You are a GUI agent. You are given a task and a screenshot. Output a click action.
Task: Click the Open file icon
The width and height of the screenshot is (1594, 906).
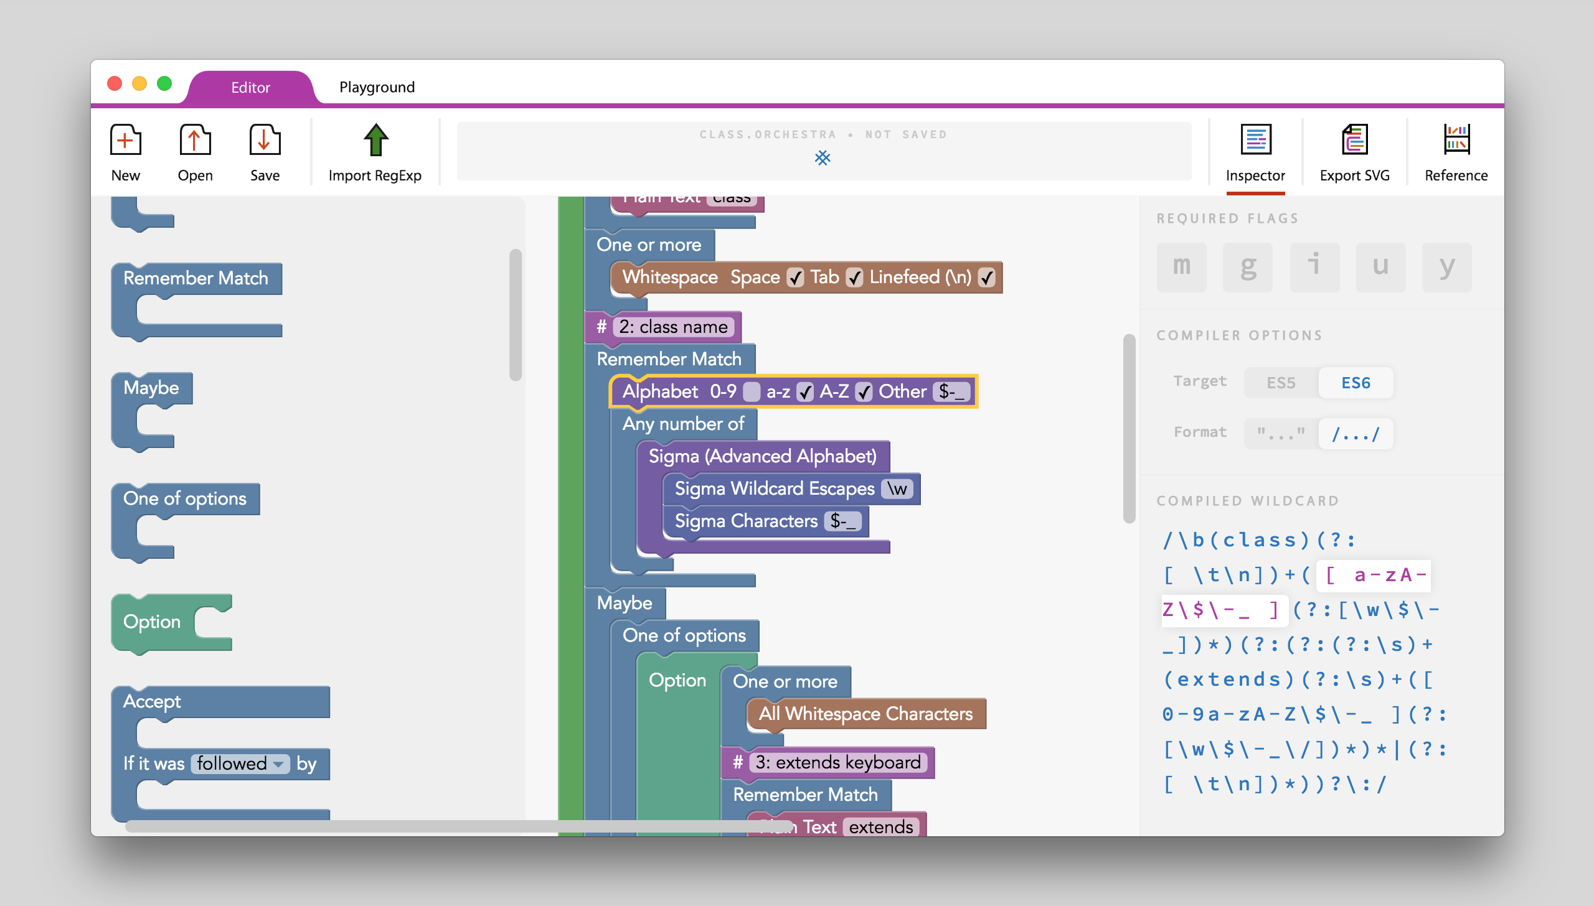click(195, 140)
